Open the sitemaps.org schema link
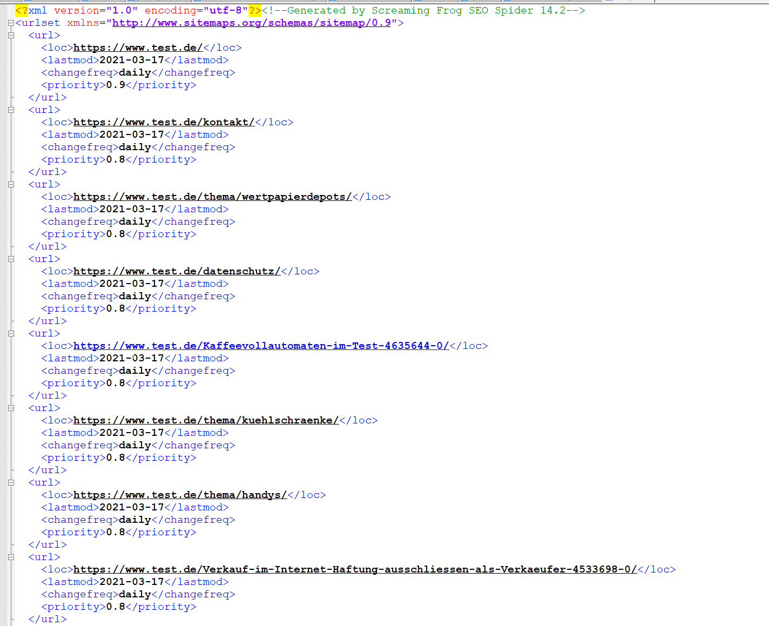Image resolution: width=769 pixels, height=626 pixels. 251,23
